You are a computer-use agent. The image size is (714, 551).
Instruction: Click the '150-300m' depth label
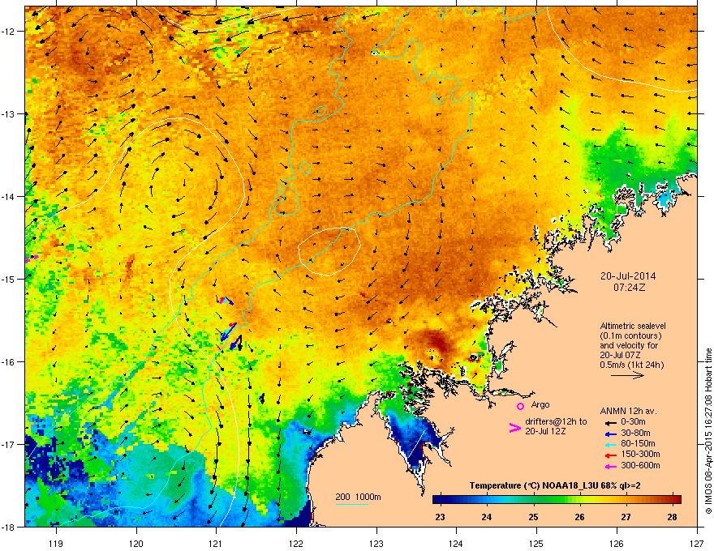(640, 454)
